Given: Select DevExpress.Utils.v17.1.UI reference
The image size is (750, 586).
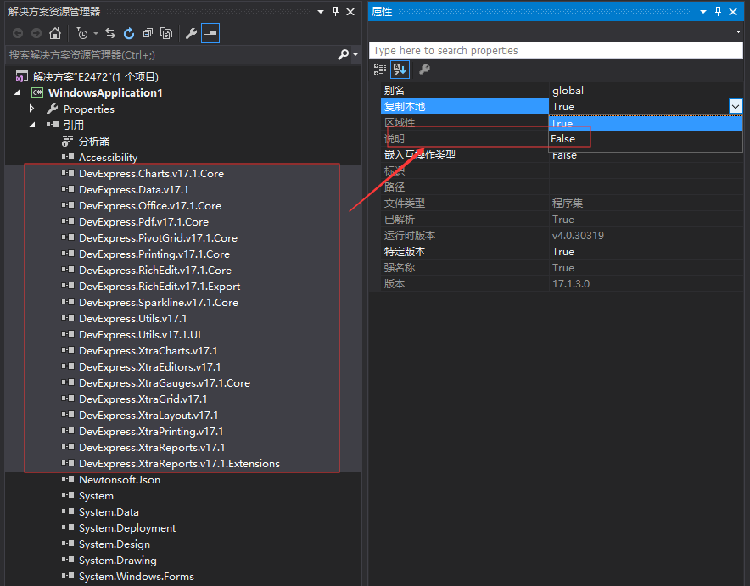Looking at the screenshot, I should point(140,335).
